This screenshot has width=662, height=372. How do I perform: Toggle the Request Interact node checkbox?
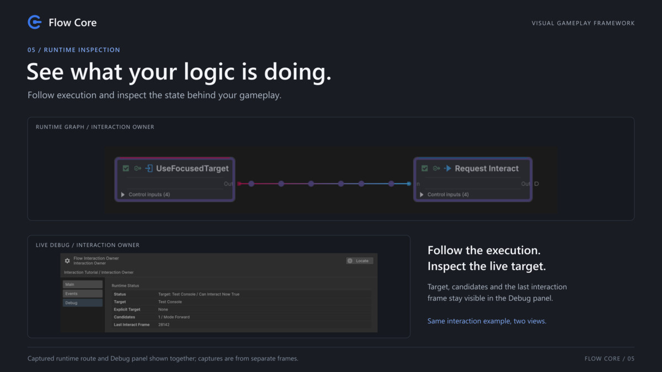425,169
